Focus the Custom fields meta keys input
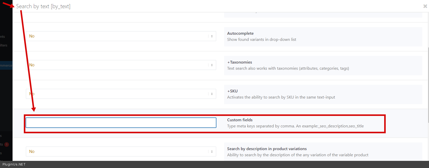 point(121,123)
